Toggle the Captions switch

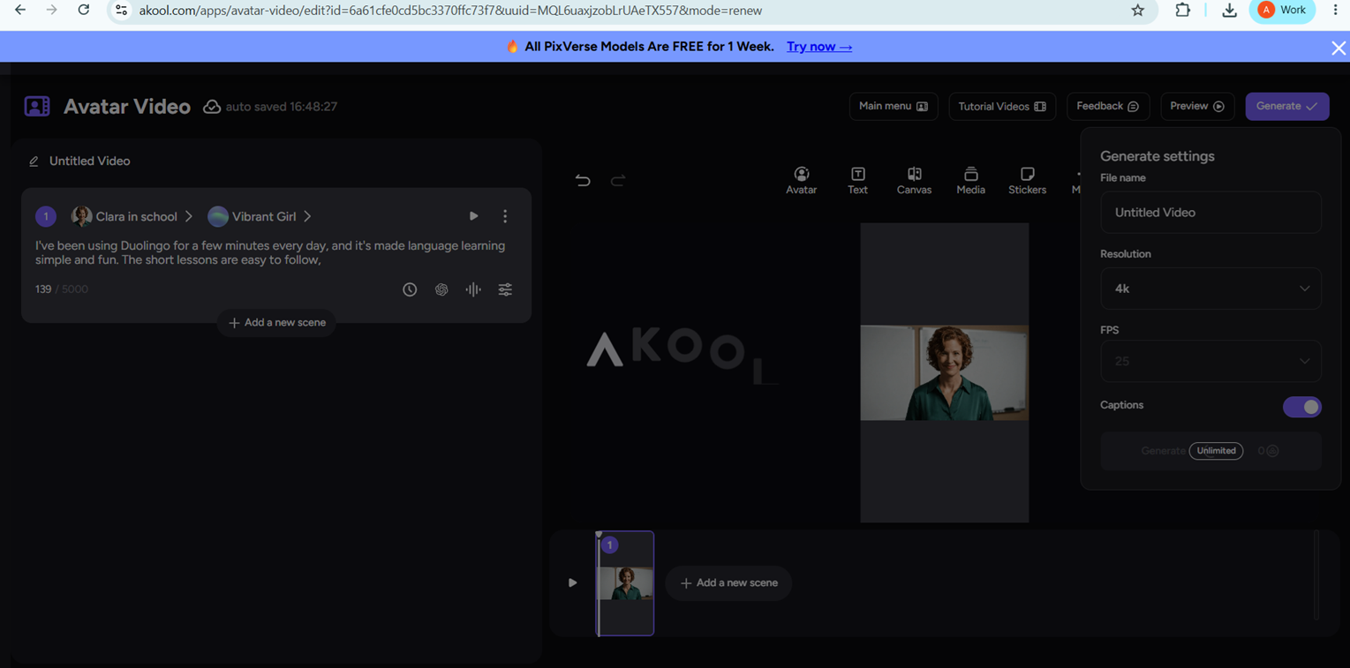pyautogui.click(x=1301, y=407)
